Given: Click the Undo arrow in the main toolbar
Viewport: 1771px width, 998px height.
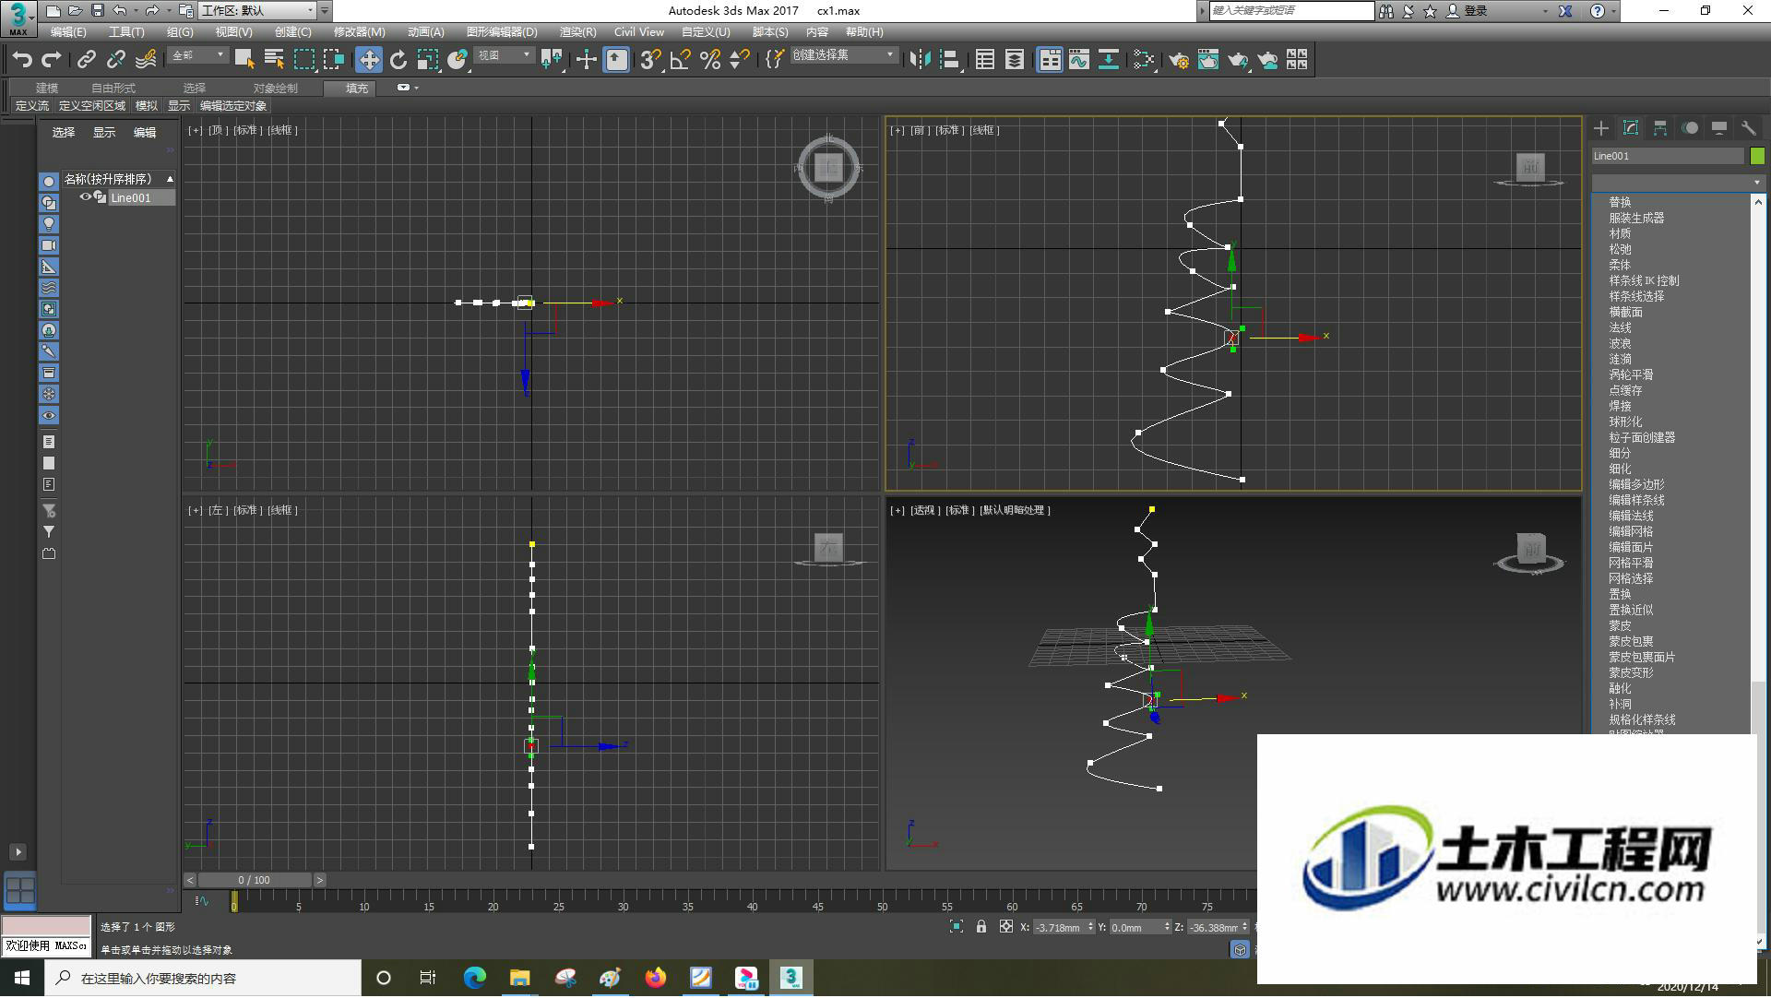Looking at the screenshot, I should click(22, 60).
